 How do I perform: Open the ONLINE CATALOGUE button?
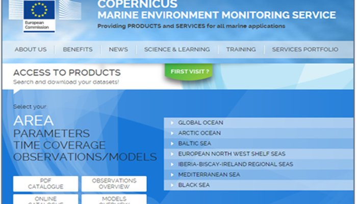point(45,199)
